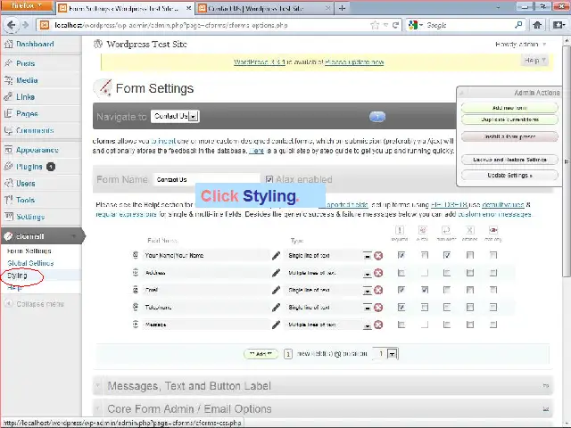This screenshot has height=428, width=571.
Task: Click the edit pencil for the Message field
Action: coord(277,325)
